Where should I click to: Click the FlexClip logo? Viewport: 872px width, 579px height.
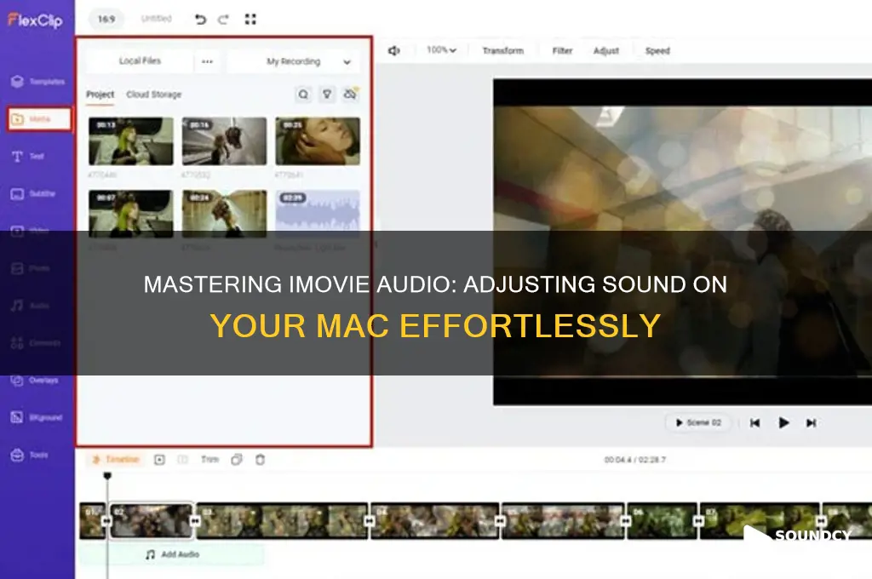[35, 20]
